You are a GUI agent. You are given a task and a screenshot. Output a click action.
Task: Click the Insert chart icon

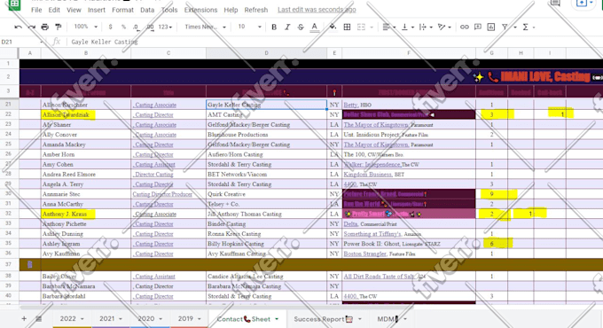490,27
